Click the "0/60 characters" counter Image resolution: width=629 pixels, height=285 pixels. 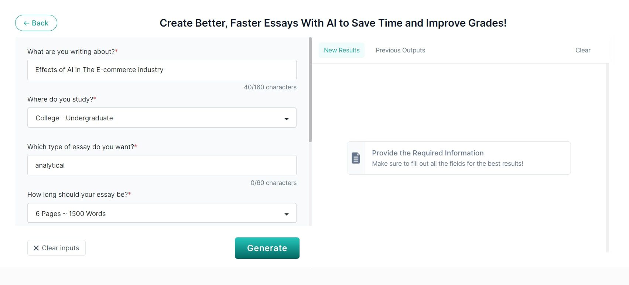(x=273, y=182)
